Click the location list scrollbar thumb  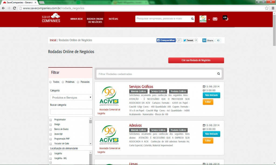[91, 159]
